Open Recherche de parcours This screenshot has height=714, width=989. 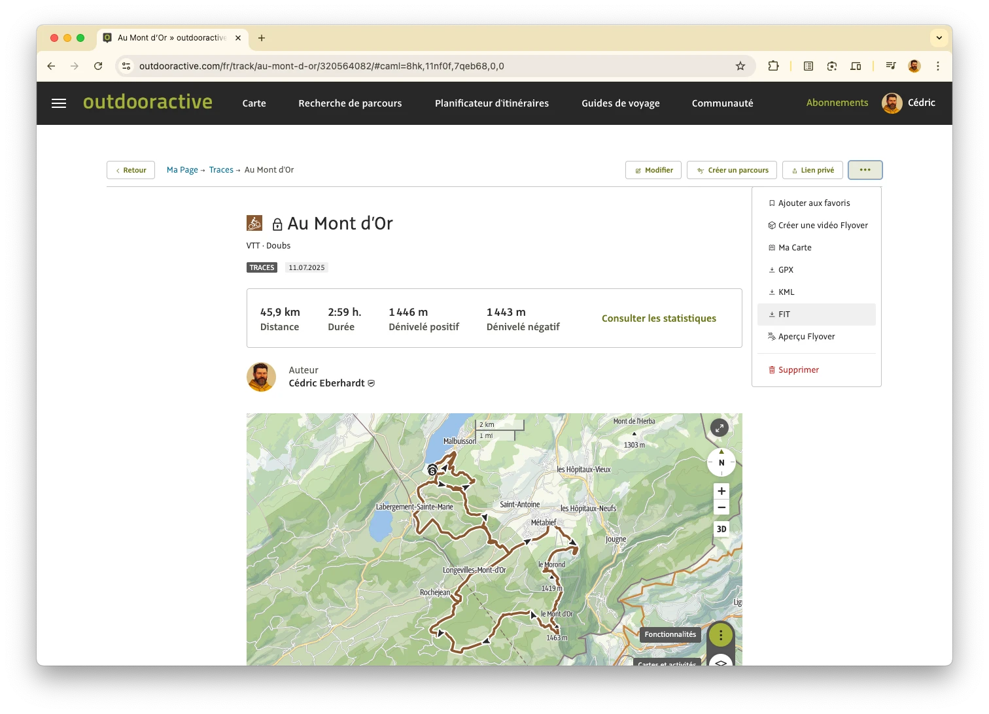[350, 103]
